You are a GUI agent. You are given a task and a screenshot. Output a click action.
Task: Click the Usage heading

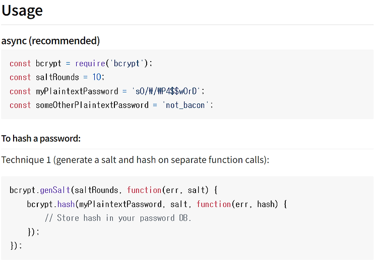(22, 11)
